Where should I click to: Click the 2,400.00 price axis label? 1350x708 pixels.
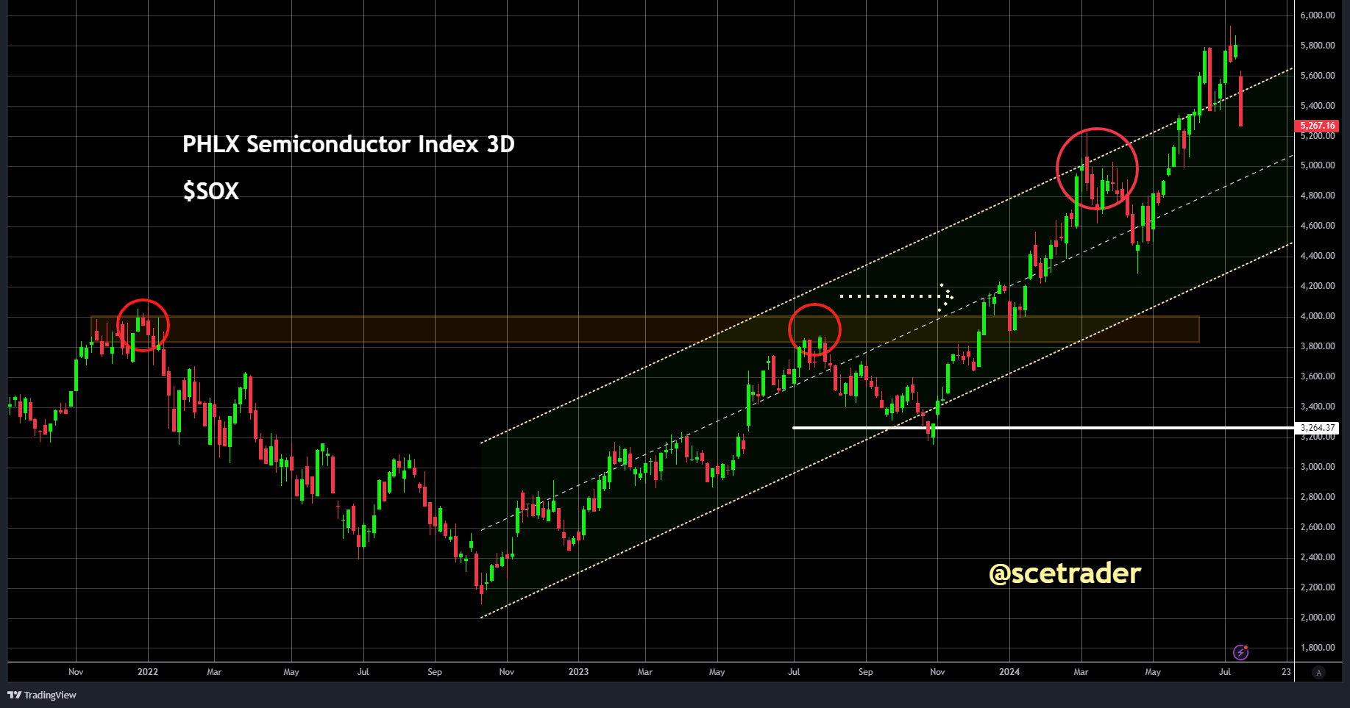(x=1318, y=557)
